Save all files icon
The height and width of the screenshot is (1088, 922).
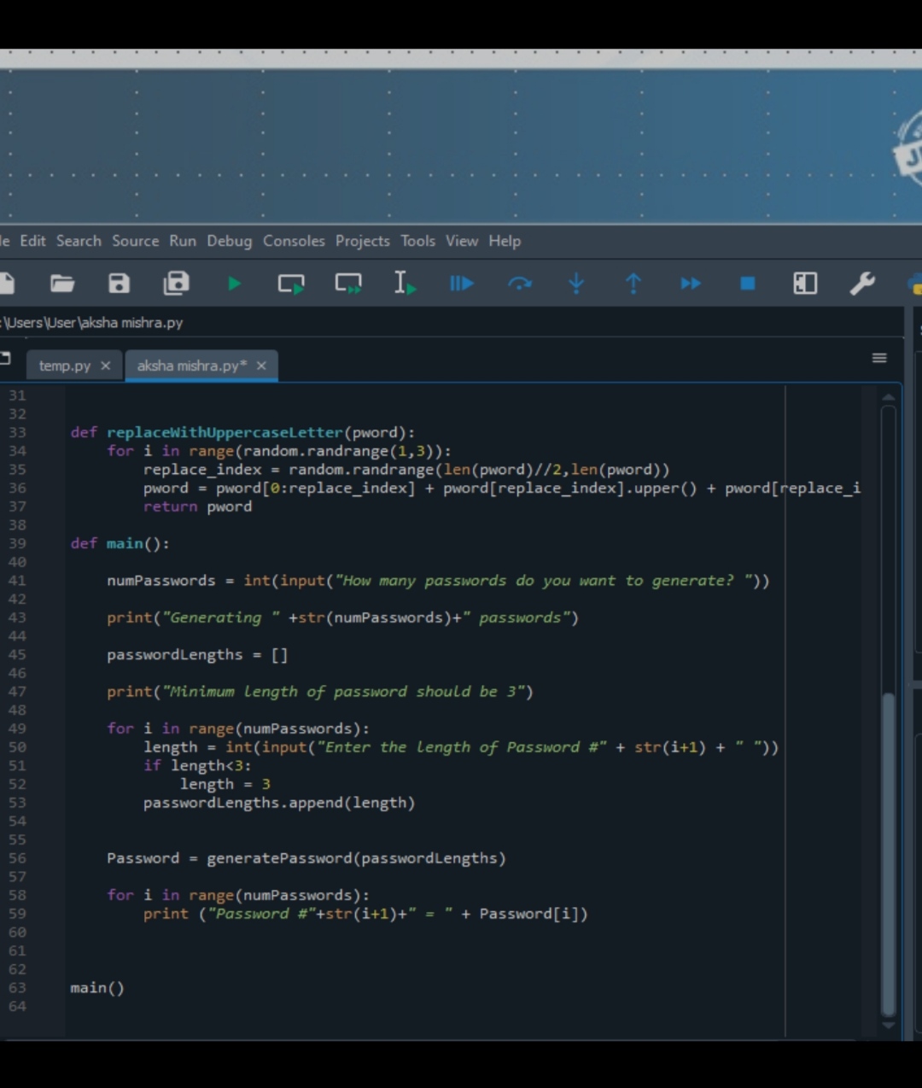[x=176, y=284]
